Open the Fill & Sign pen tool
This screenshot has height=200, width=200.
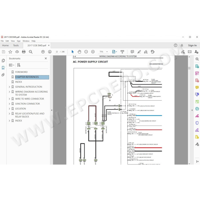[x=197, y=130]
